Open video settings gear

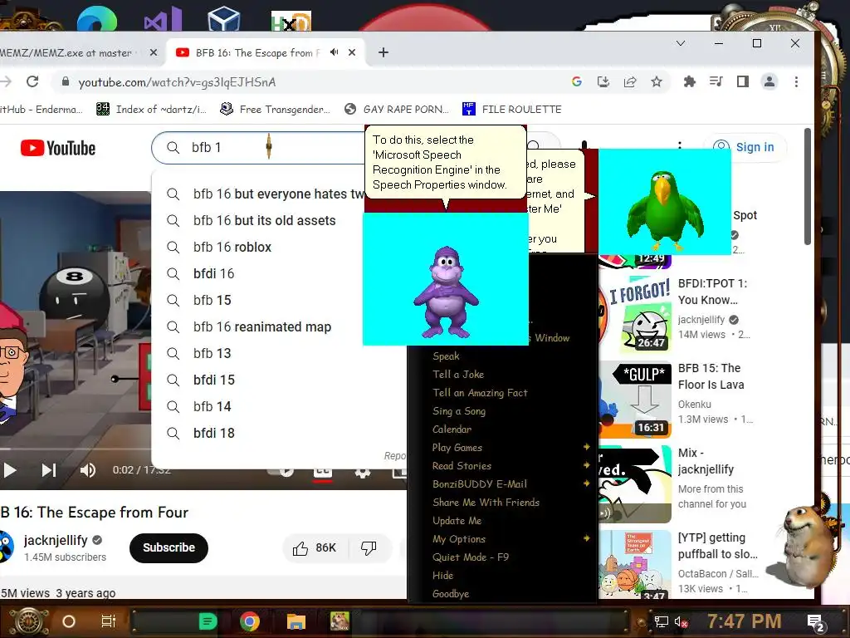pyautogui.click(x=362, y=472)
